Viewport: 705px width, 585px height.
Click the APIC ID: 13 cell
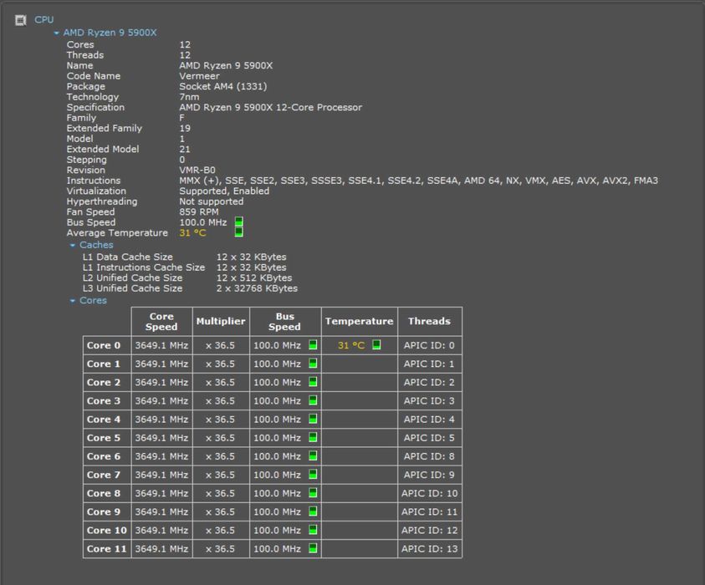429,549
